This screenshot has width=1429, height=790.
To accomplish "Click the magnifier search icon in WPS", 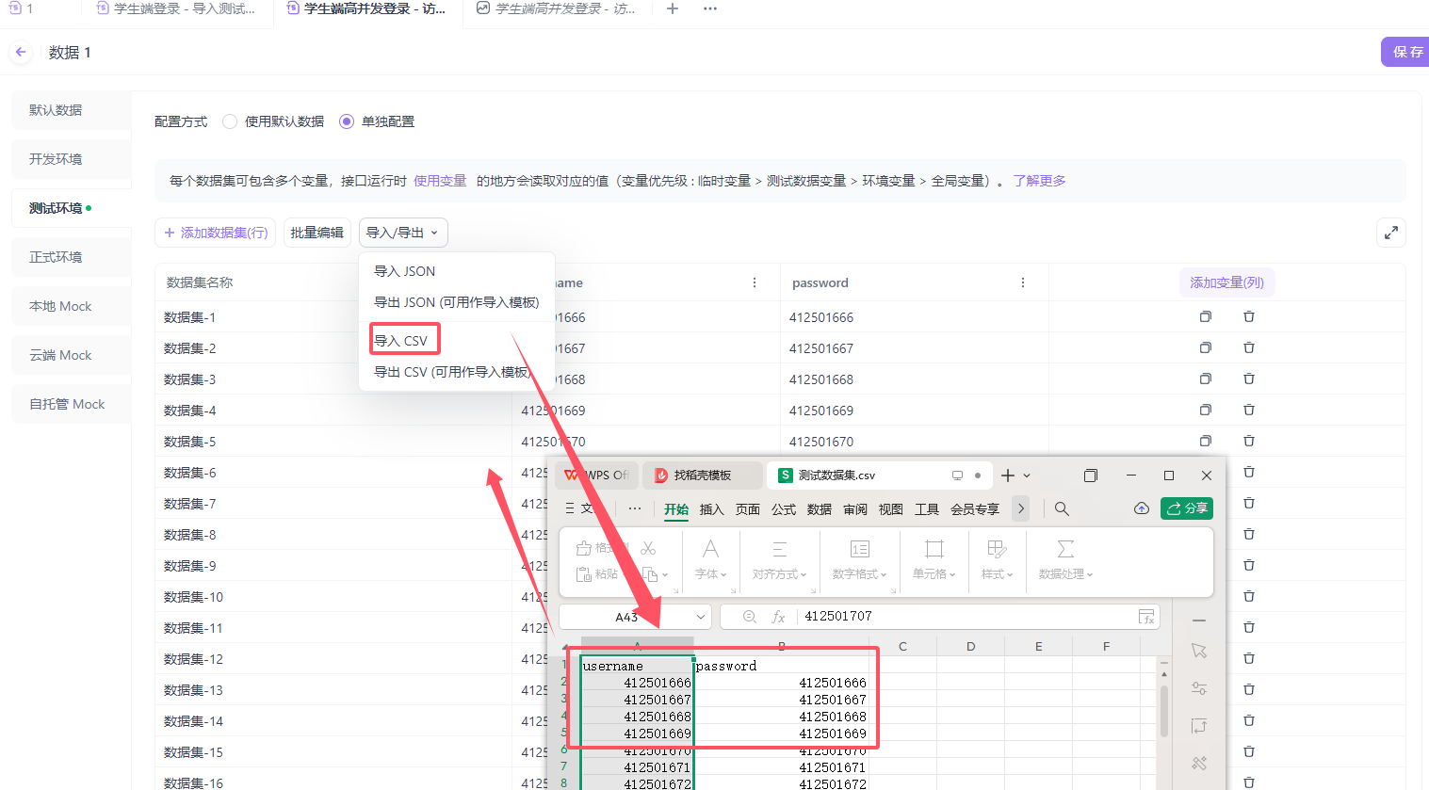I will (1061, 508).
